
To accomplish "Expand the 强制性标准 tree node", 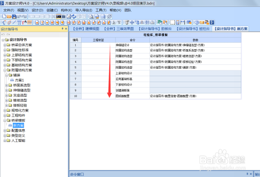I will (5, 50).
